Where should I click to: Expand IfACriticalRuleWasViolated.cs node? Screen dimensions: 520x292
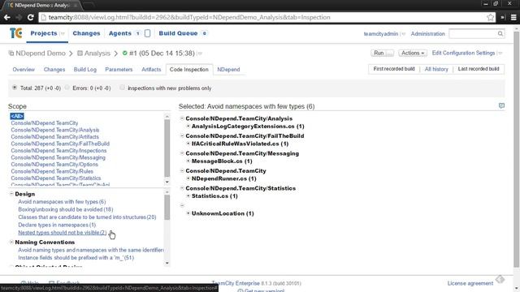point(188,144)
